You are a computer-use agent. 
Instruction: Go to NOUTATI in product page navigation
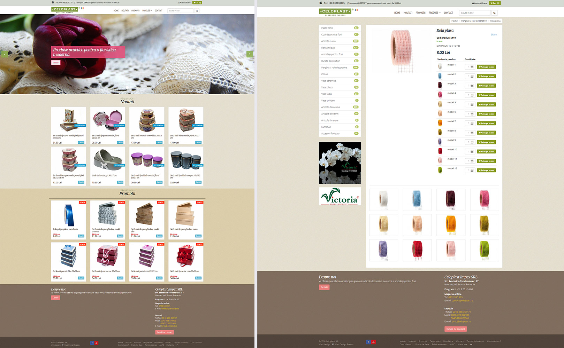click(x=408, y=13)
